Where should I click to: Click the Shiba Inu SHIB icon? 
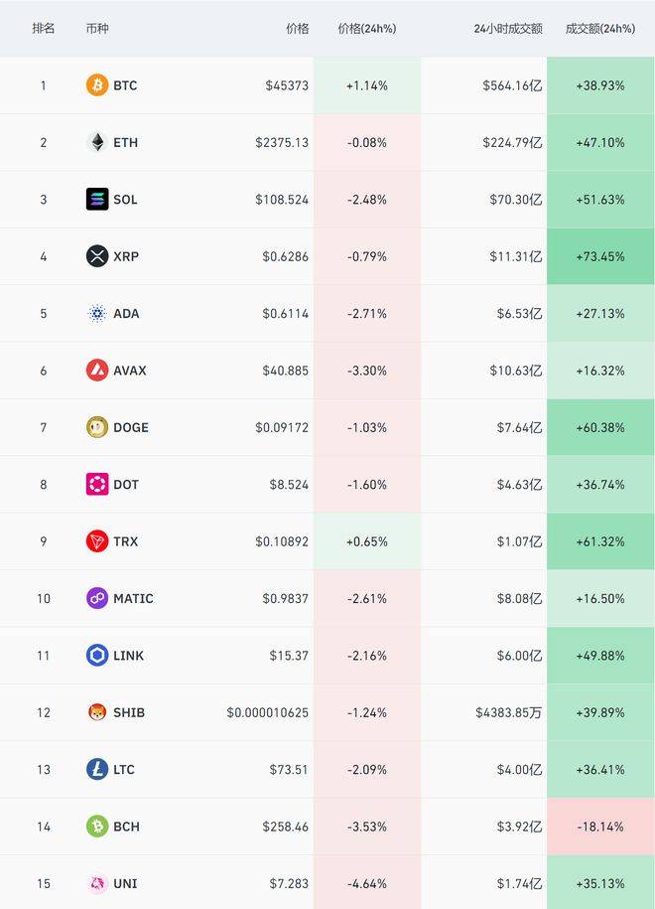pos(97,712)
